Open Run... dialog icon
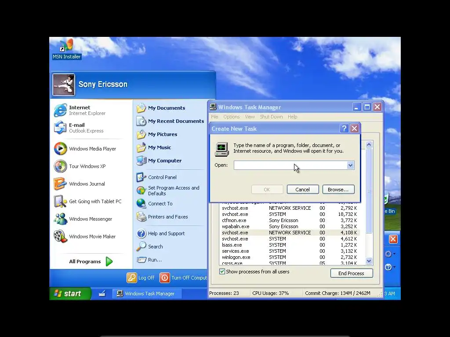Image resolution: width=450 pixels, height=337 pixels. coord(141,260)
